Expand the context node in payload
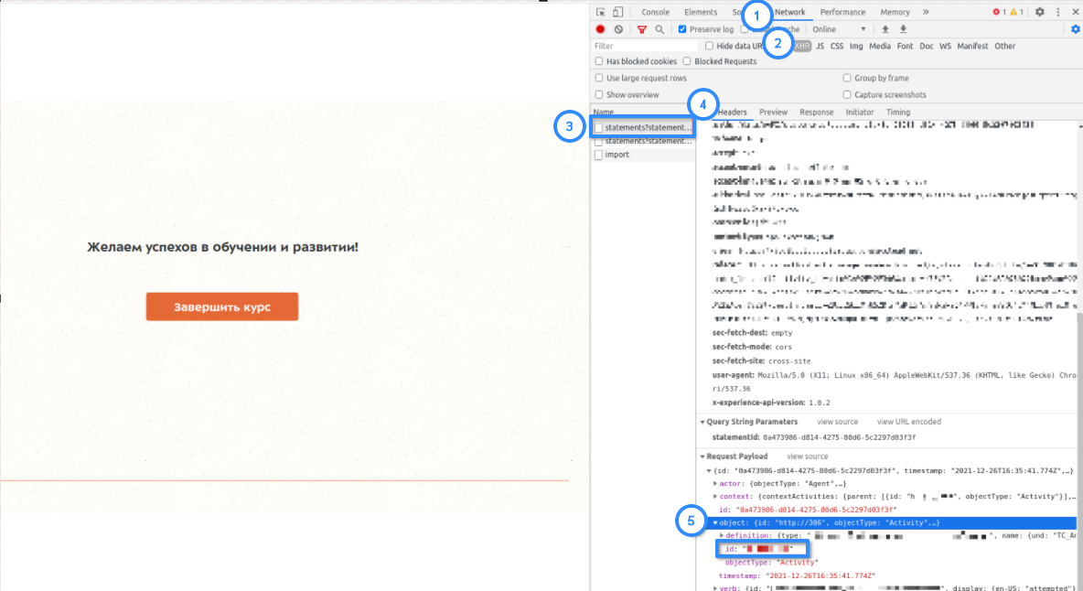Image resolution: width=1083 pixels, height=591 pixels. 715,497
